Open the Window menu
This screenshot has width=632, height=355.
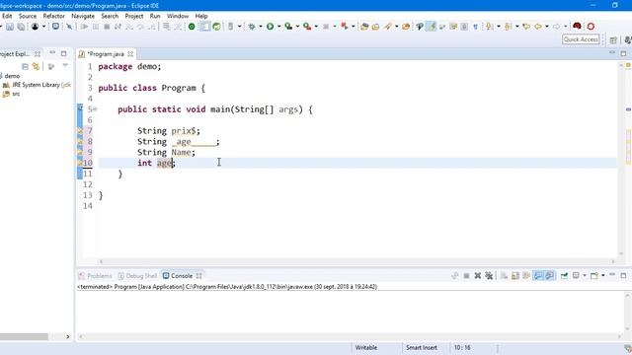coord(178,16)
